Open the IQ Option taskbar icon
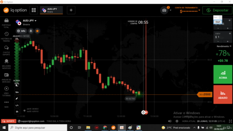Viewport: 233px width, 131px height. [113, 128]
